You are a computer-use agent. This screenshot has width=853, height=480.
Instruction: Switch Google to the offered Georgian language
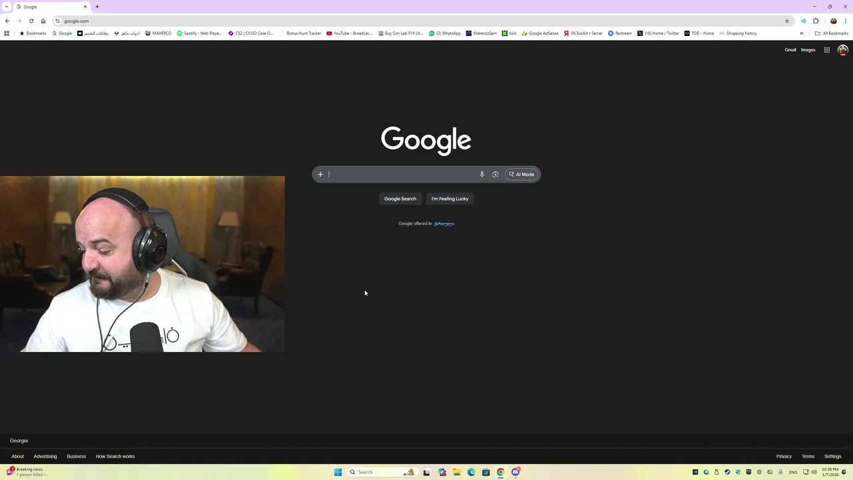[x=444, y=223]
